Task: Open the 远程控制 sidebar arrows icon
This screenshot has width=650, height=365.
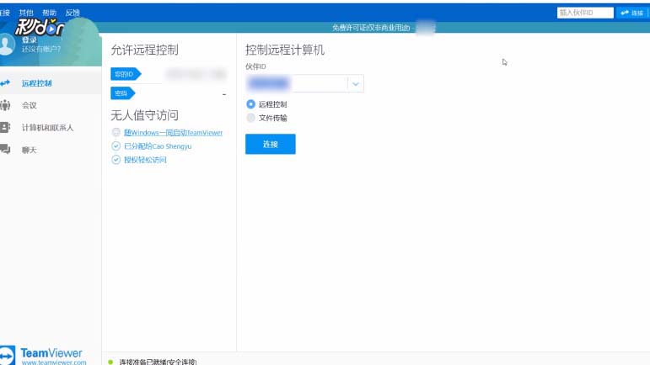Action: [x=4, y=83]
